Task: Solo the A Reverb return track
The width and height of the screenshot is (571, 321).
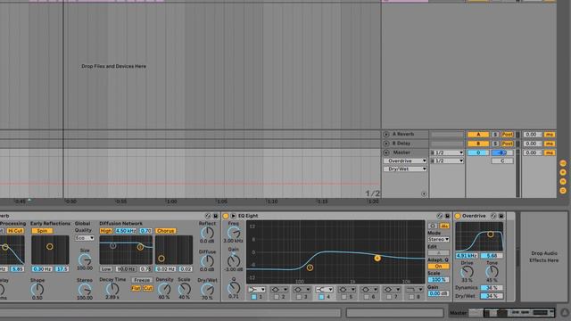Action: click(x=495, y=135)
